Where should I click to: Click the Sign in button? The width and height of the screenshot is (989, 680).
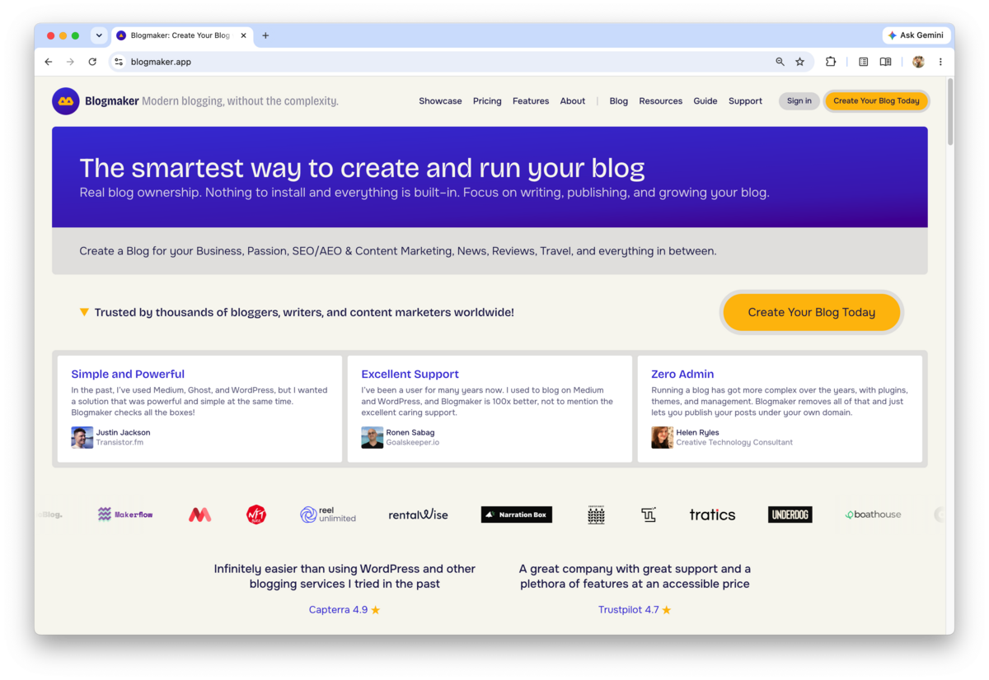(799, 101)
